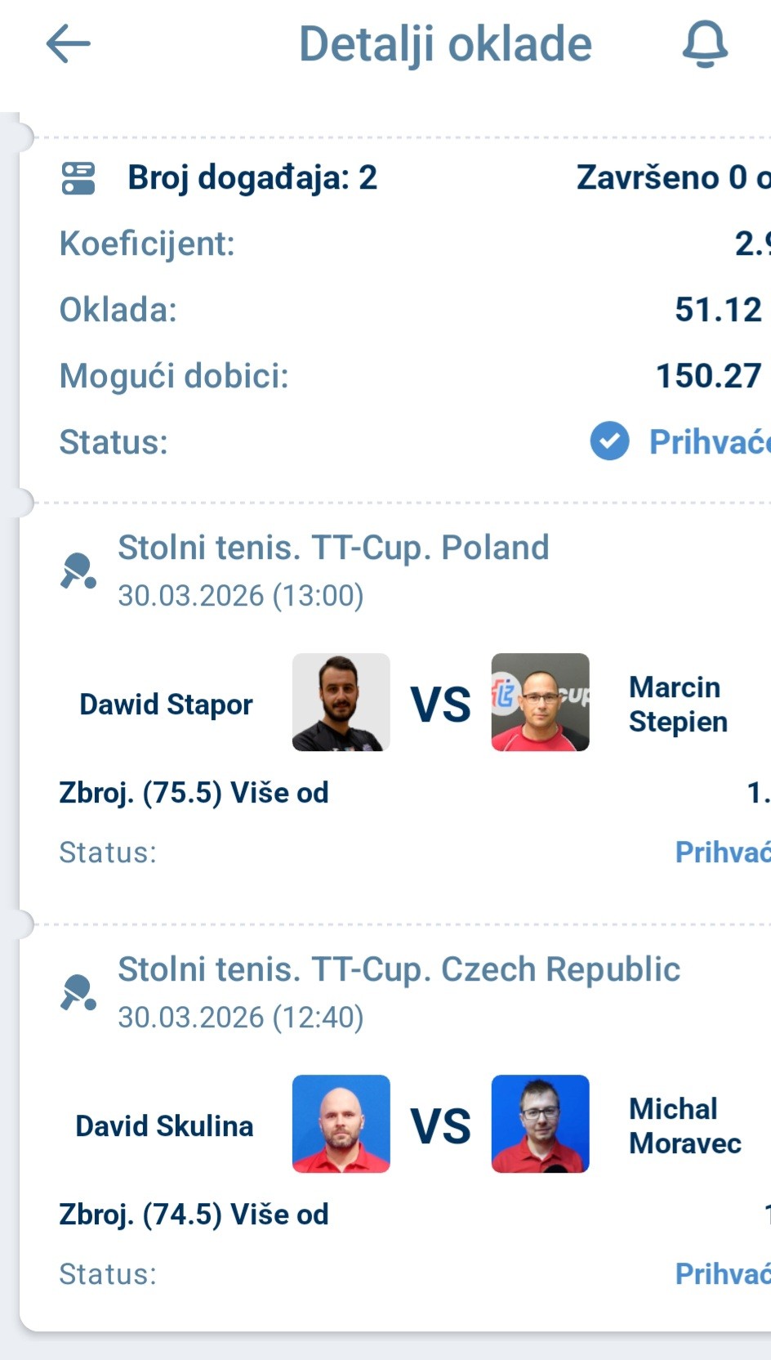This screenshot has width=771, height=1360.
Task: Tap Michal Moravec's player photo
Action: [540, 1124]
